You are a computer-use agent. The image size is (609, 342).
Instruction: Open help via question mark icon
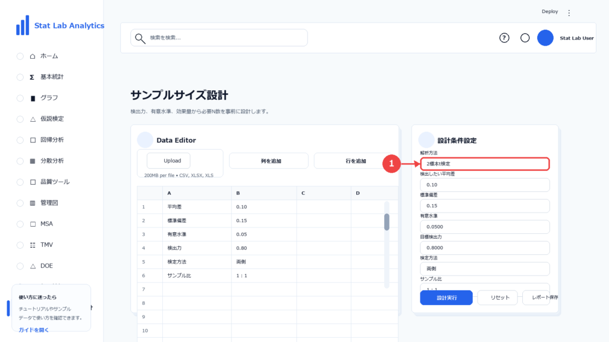(x=504, y=38)
